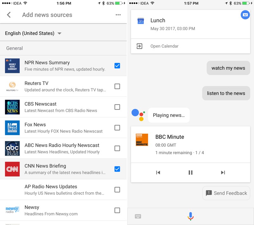The width and height of the screenshot is (254, 225).
Task: Enable the Reuters TV checkbox
Action: (117, 86)
